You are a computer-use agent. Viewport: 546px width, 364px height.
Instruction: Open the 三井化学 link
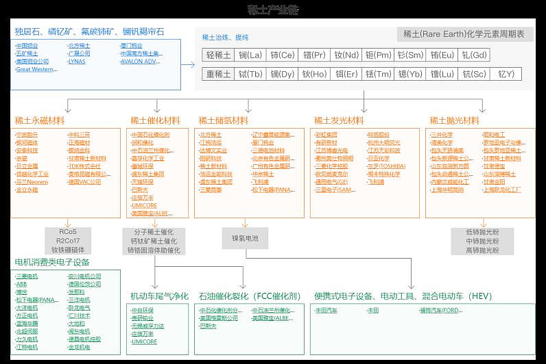tap(442, 135)
